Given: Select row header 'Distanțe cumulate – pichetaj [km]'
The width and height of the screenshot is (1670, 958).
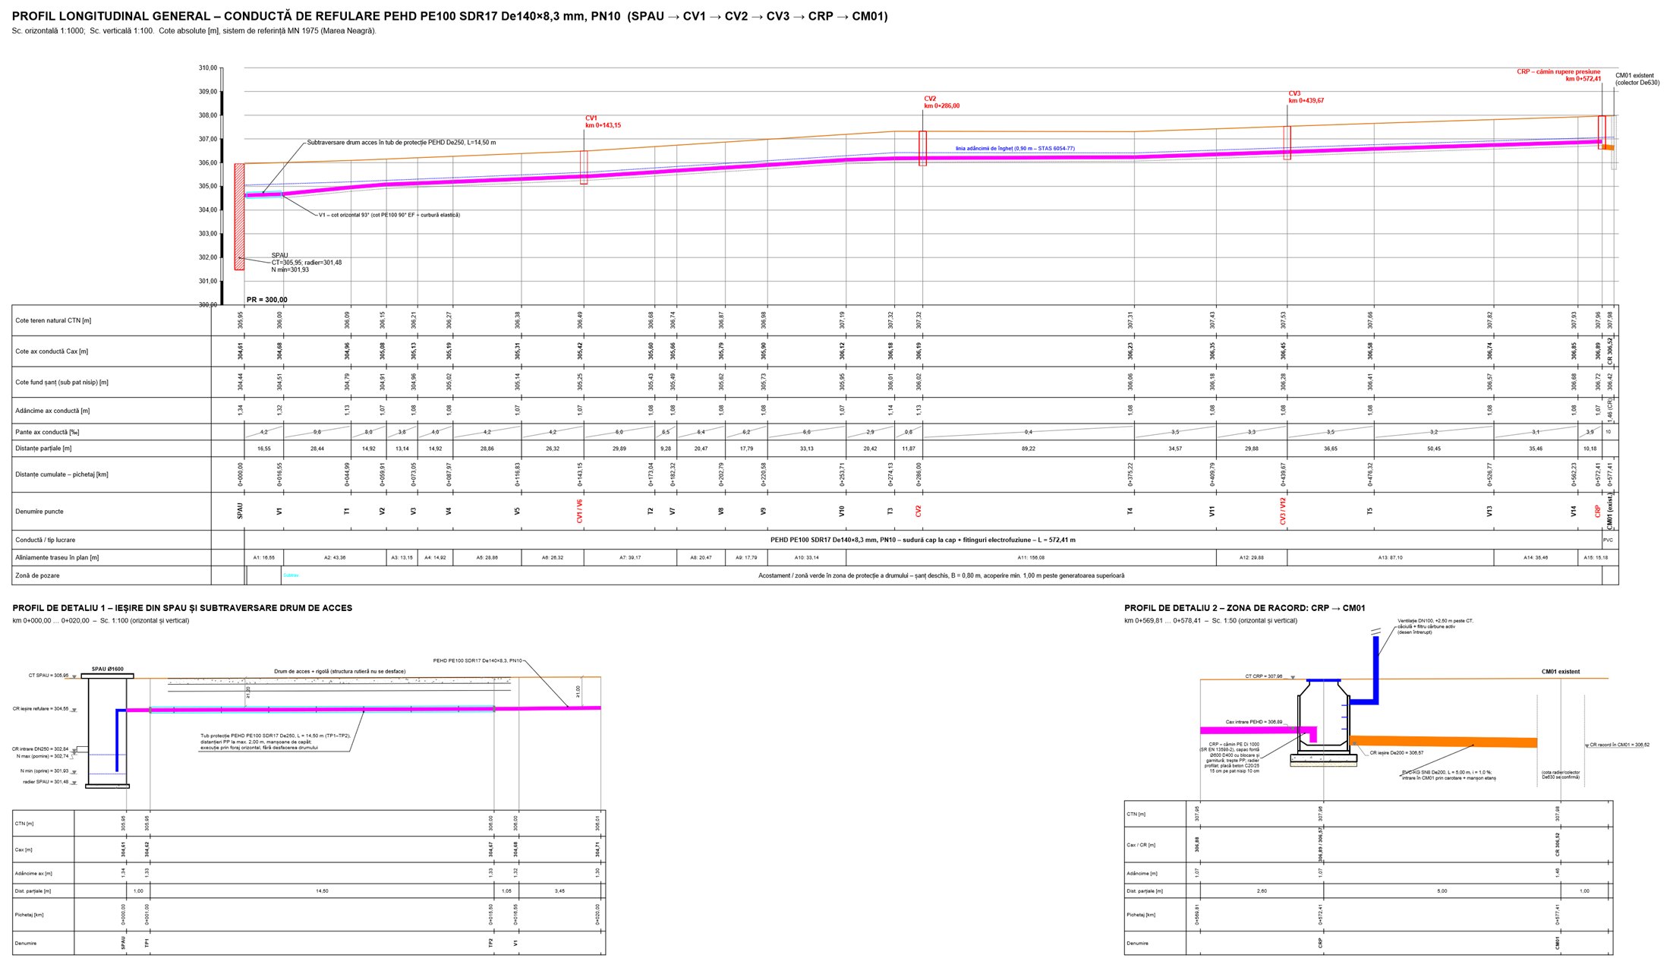Looking at the screenshot, I should [61, 474].
